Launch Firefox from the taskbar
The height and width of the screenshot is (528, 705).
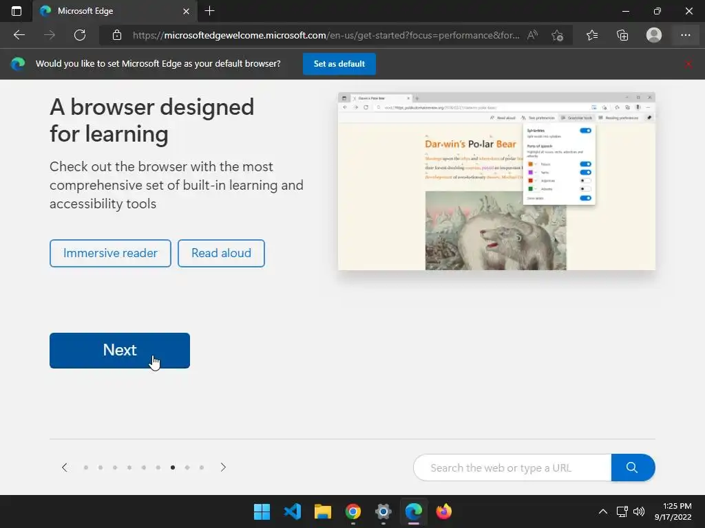point(444,511)
